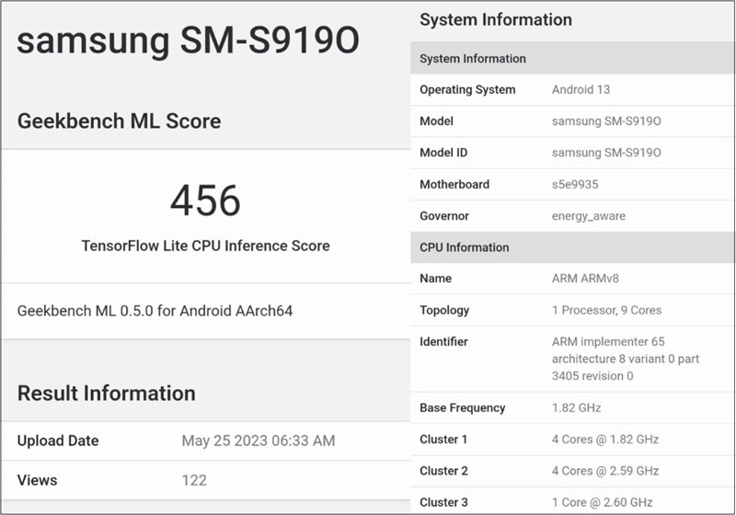This screenshot has width=736, height=515.
Task: Select '4 Cores @ 1.82 GHz' value
Action: pos(605,440)
